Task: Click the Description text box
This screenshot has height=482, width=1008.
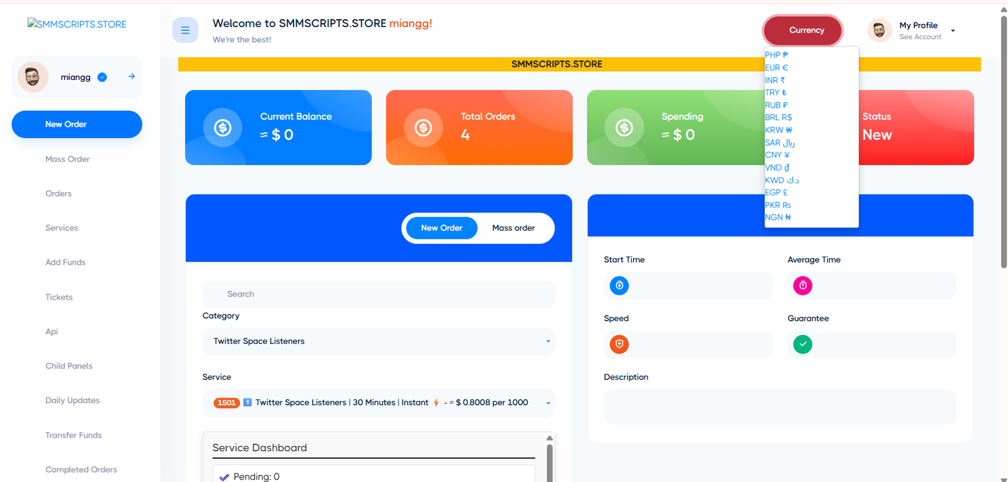Action: [780, 407]
